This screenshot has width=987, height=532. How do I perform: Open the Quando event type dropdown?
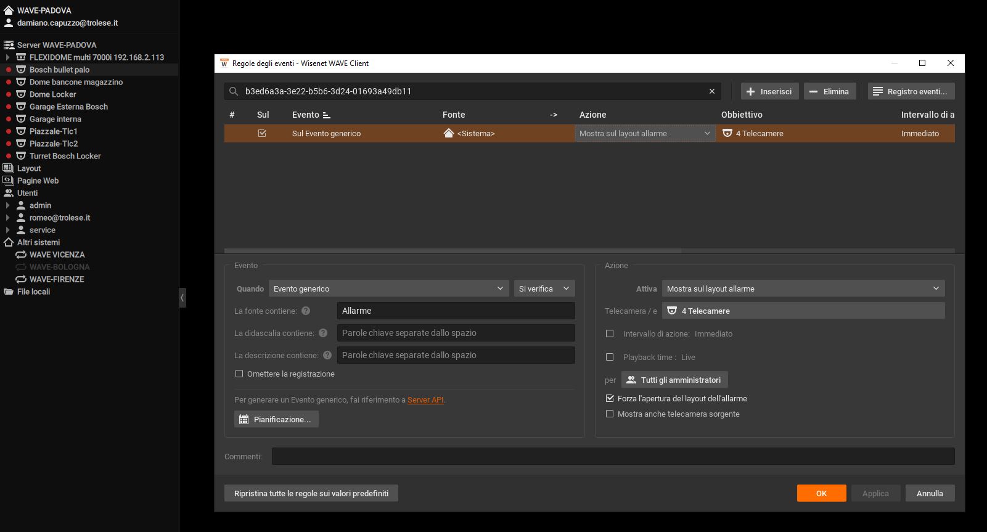pos(389,289)
